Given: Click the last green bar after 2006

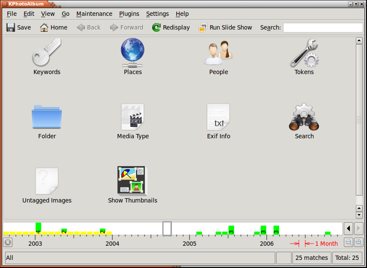Looking at the screenshot, I should click(x=328, y=233).
